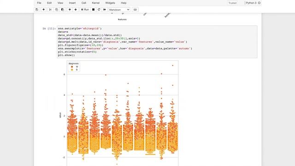Open the File menu

tap(39, 3)
